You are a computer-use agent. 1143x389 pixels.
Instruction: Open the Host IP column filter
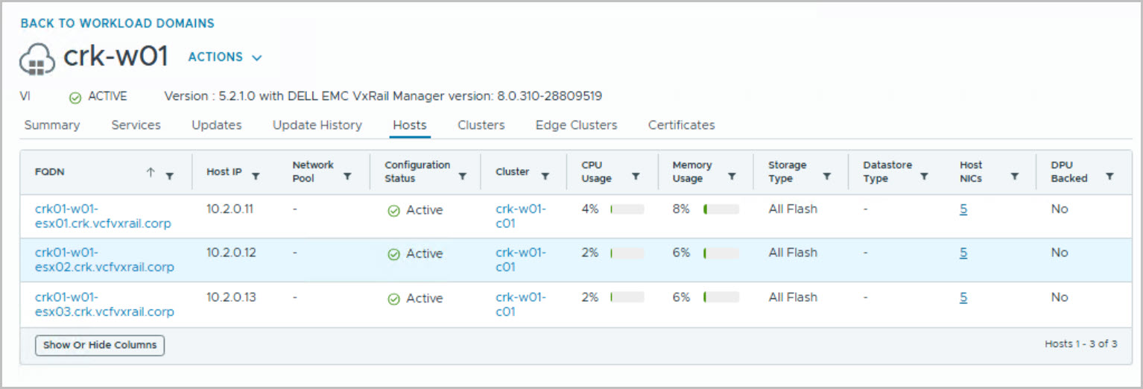(x=256, y=176)
